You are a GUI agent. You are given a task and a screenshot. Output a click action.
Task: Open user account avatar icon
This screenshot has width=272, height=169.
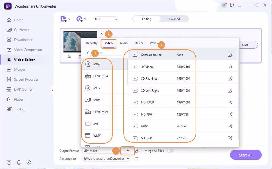(x=224, y=5)
